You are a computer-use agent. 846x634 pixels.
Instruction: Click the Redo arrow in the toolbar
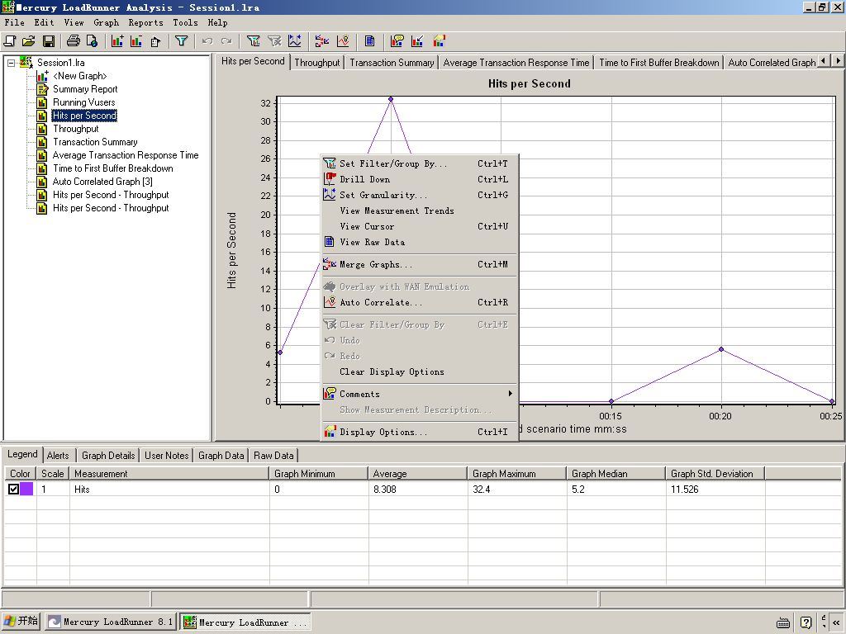tap(226, 41)
